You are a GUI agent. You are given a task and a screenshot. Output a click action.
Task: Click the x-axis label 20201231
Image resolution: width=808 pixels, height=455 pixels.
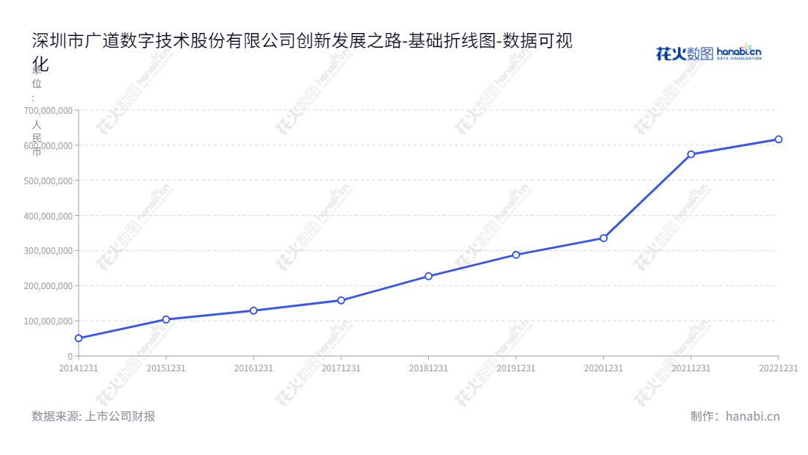(x=603, y=368)
